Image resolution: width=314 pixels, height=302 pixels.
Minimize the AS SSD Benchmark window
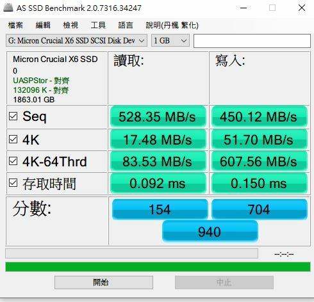pos(244,8)
